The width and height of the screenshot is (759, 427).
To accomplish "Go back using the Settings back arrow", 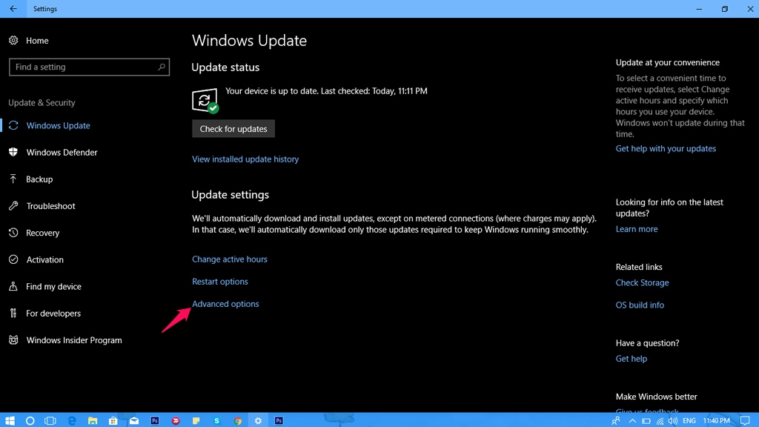I will (13, 9).
